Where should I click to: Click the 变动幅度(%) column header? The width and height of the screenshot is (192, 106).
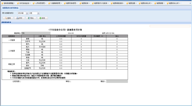[99, 36]
